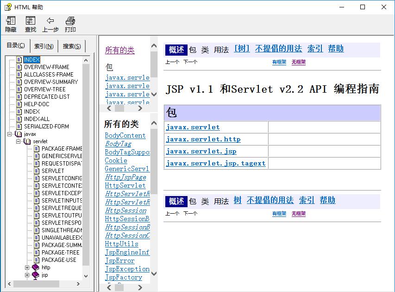Click 不提倡的用法 in top navigation bar

[x=278, y=48]
